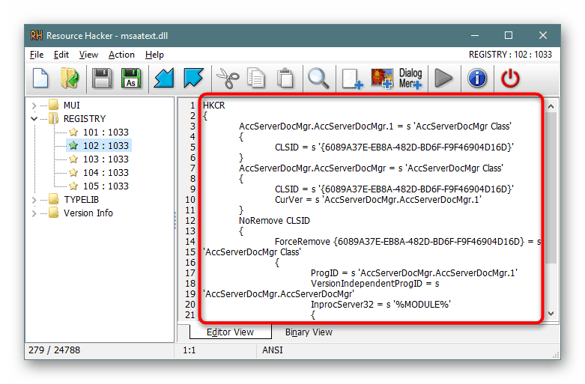The width and height of the screenshot is (585, 384).
Task: Click the Dialog Menu insert icon
Action: 410,79
